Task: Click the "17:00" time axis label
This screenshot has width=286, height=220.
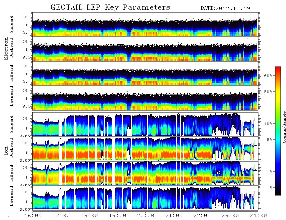Action: click(61, 215)
